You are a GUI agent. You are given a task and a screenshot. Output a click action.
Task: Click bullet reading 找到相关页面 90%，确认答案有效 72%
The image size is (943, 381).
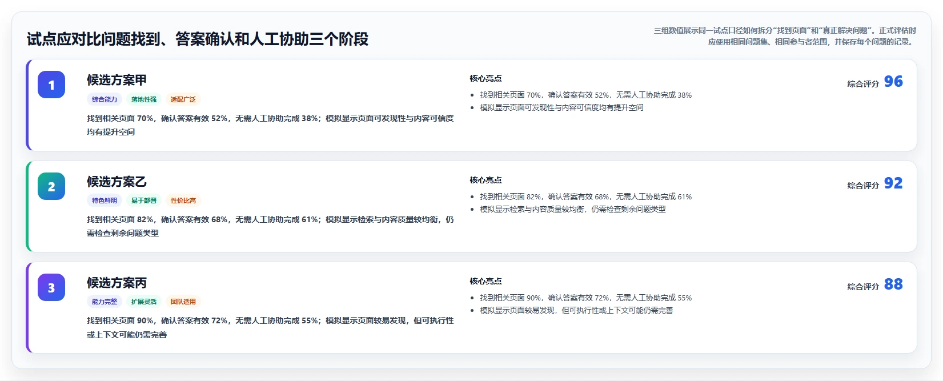point(585,298)
